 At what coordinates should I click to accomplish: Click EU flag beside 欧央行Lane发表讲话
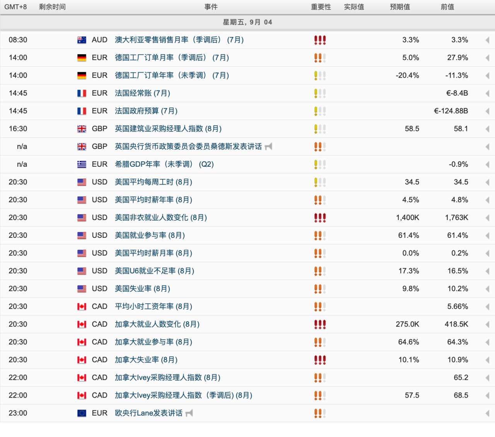(x=82, y=413)
